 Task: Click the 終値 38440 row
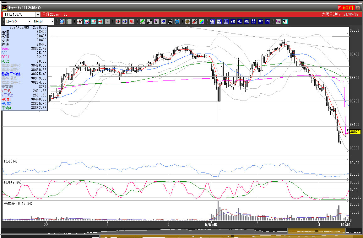pyautogui.click(x=24, y=44)
